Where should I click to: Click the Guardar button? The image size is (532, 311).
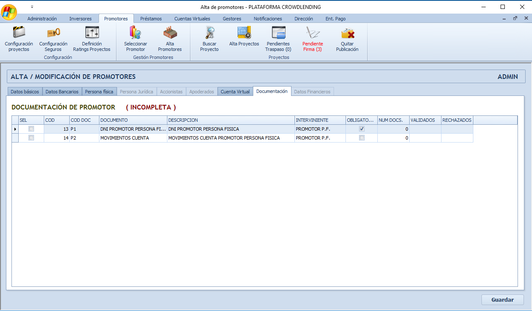point(502,300)
